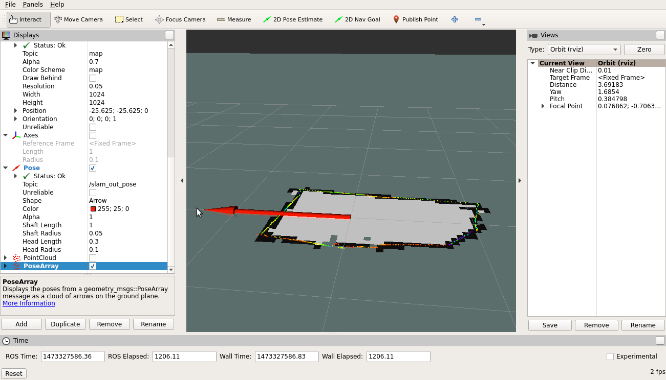Click the ROS Time field
This screenshot has width=666, height=380.
pyautogui.click(x=73, y=357)
